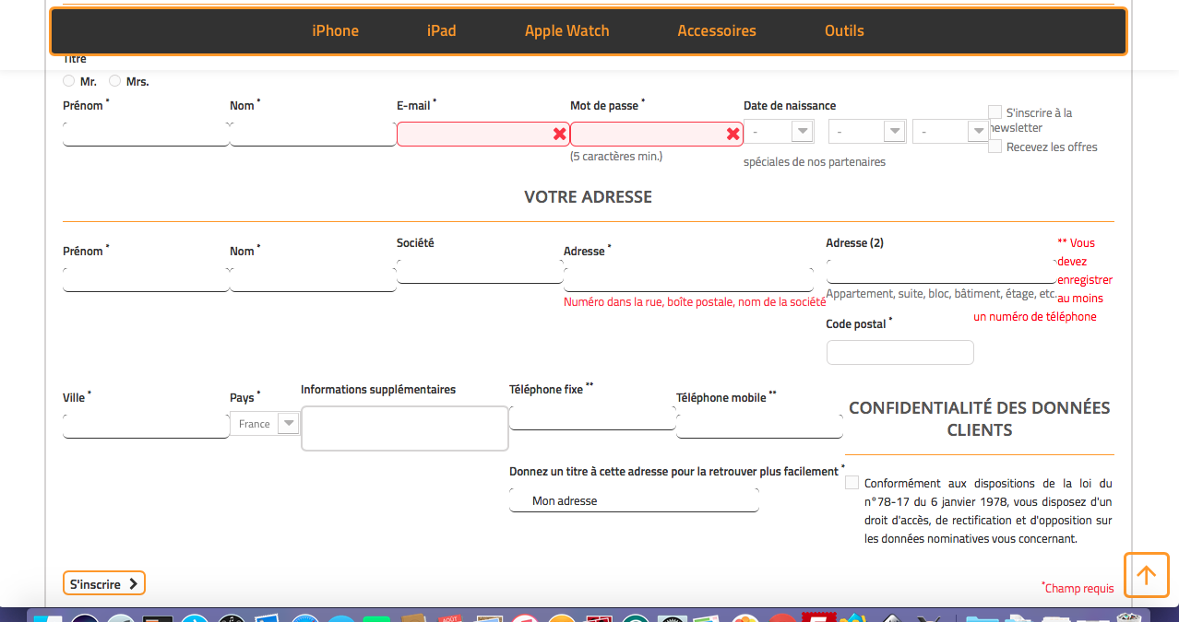
Task: Tick the Recevez les offres spéciales checkbox
Action: click(994, 147)
